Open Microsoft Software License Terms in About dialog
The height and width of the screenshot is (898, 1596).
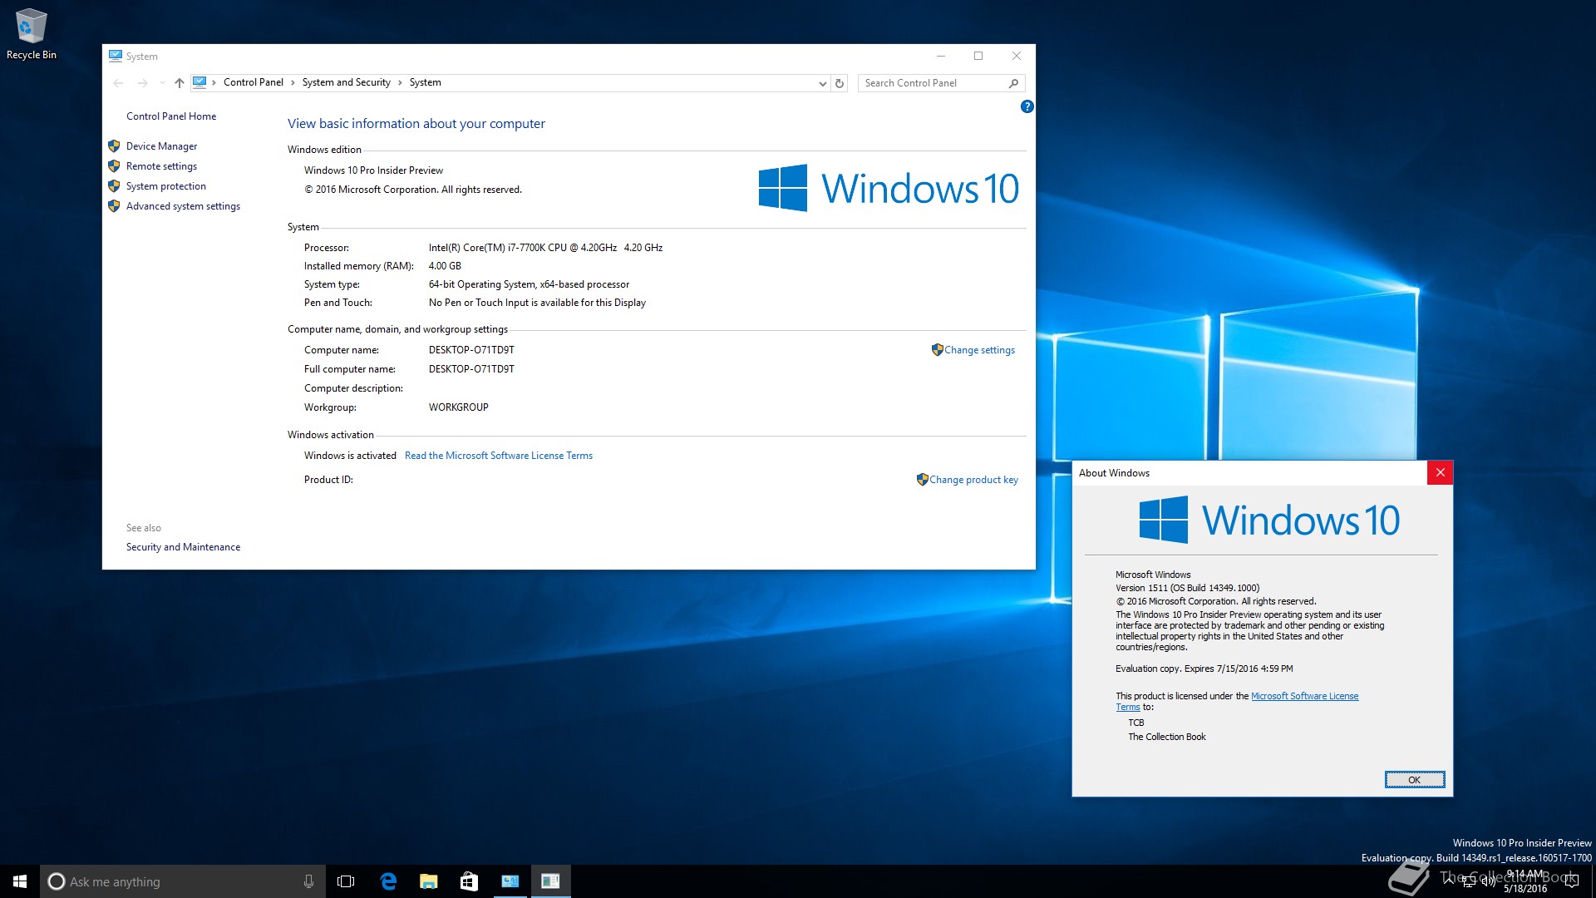click(1303, 696)
